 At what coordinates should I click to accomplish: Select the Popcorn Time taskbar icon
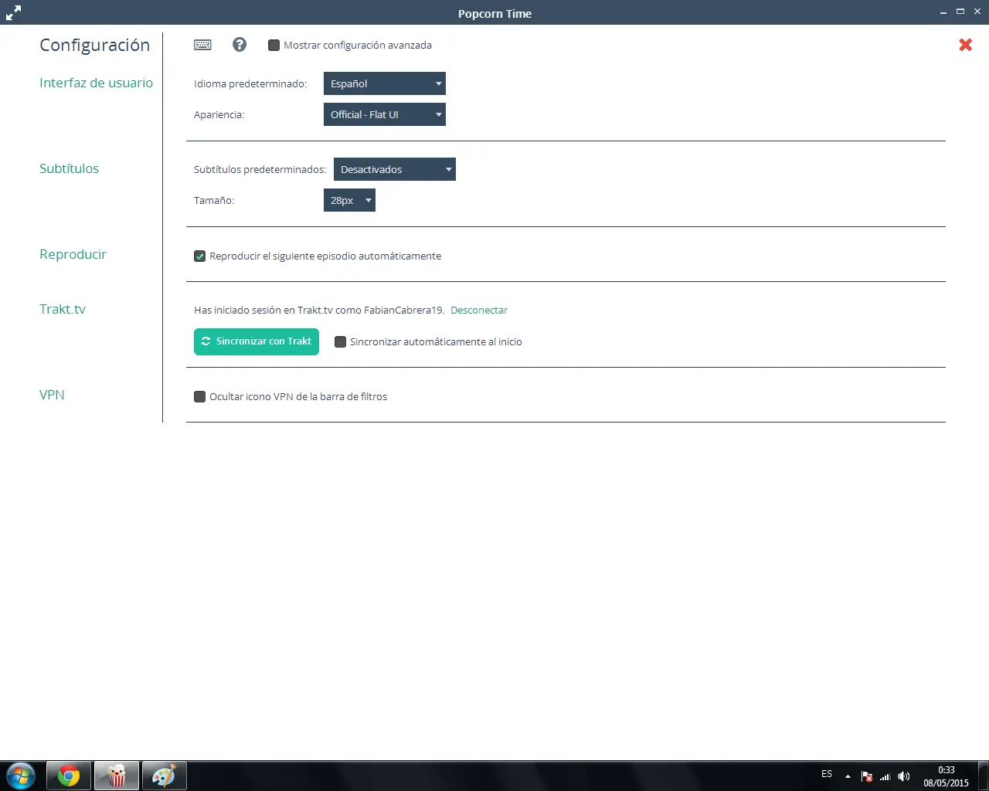117,776
